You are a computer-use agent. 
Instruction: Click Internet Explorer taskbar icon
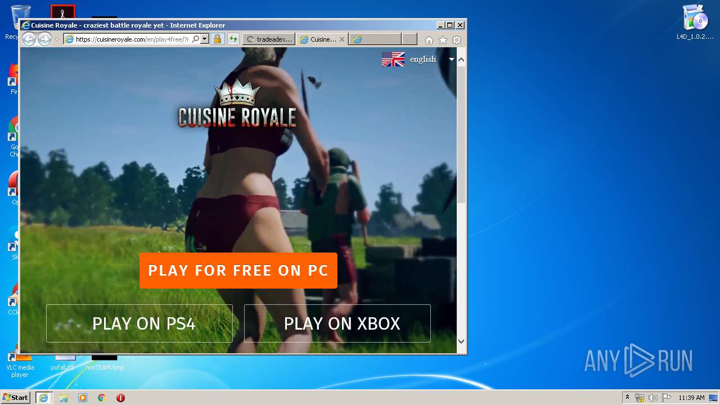[43, 398]
